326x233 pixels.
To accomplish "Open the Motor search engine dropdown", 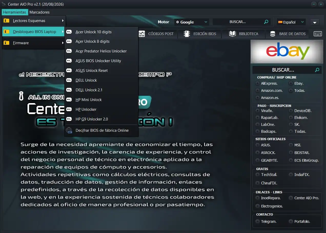I will click(x=191, y=22).
